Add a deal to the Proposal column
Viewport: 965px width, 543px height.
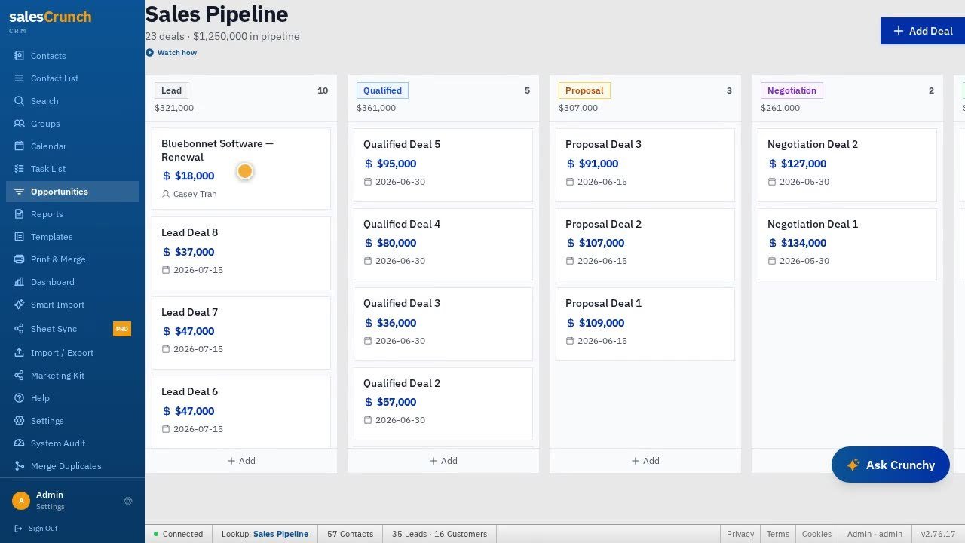(645, 461)
